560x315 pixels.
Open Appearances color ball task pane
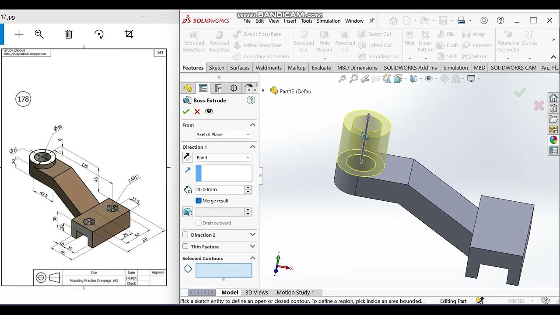[x=553, y=140]
